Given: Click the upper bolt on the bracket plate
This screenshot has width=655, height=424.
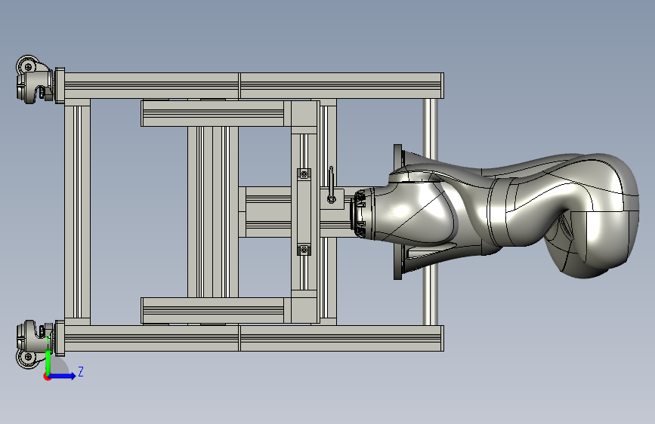Looking at the screenshot, I should point(304,174).
